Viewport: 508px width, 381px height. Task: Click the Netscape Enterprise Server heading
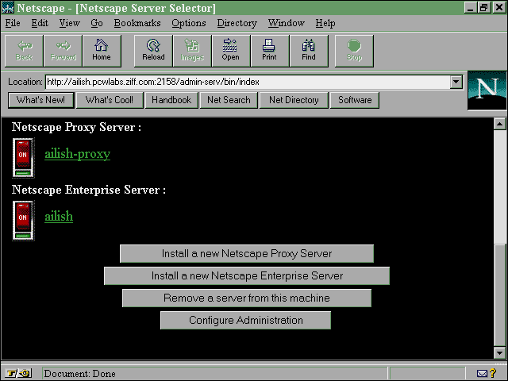pos(89,190)
